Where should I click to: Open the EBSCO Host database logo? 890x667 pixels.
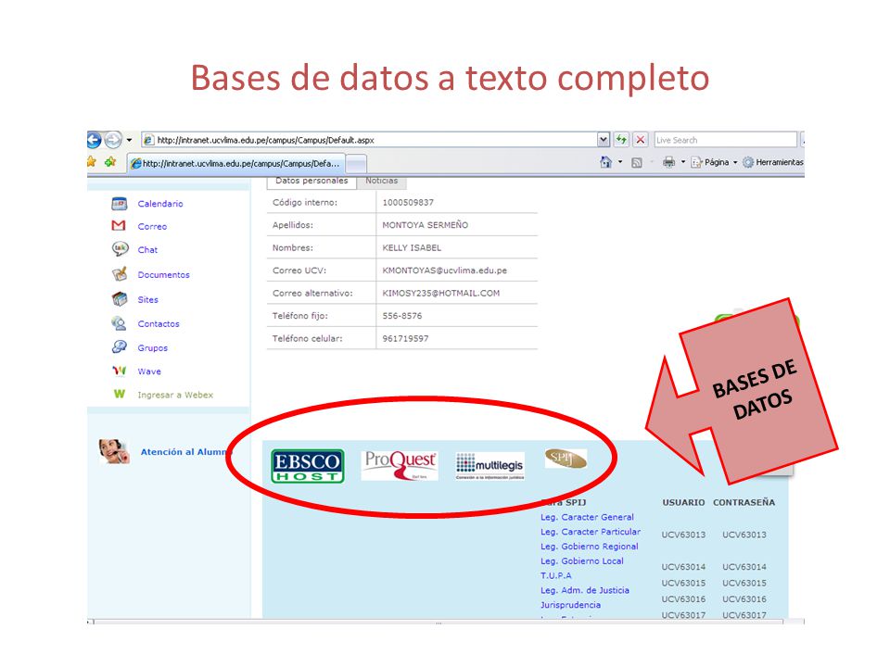click(308, 466)
